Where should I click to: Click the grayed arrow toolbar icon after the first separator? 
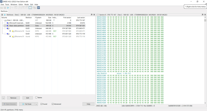[12, 8]
